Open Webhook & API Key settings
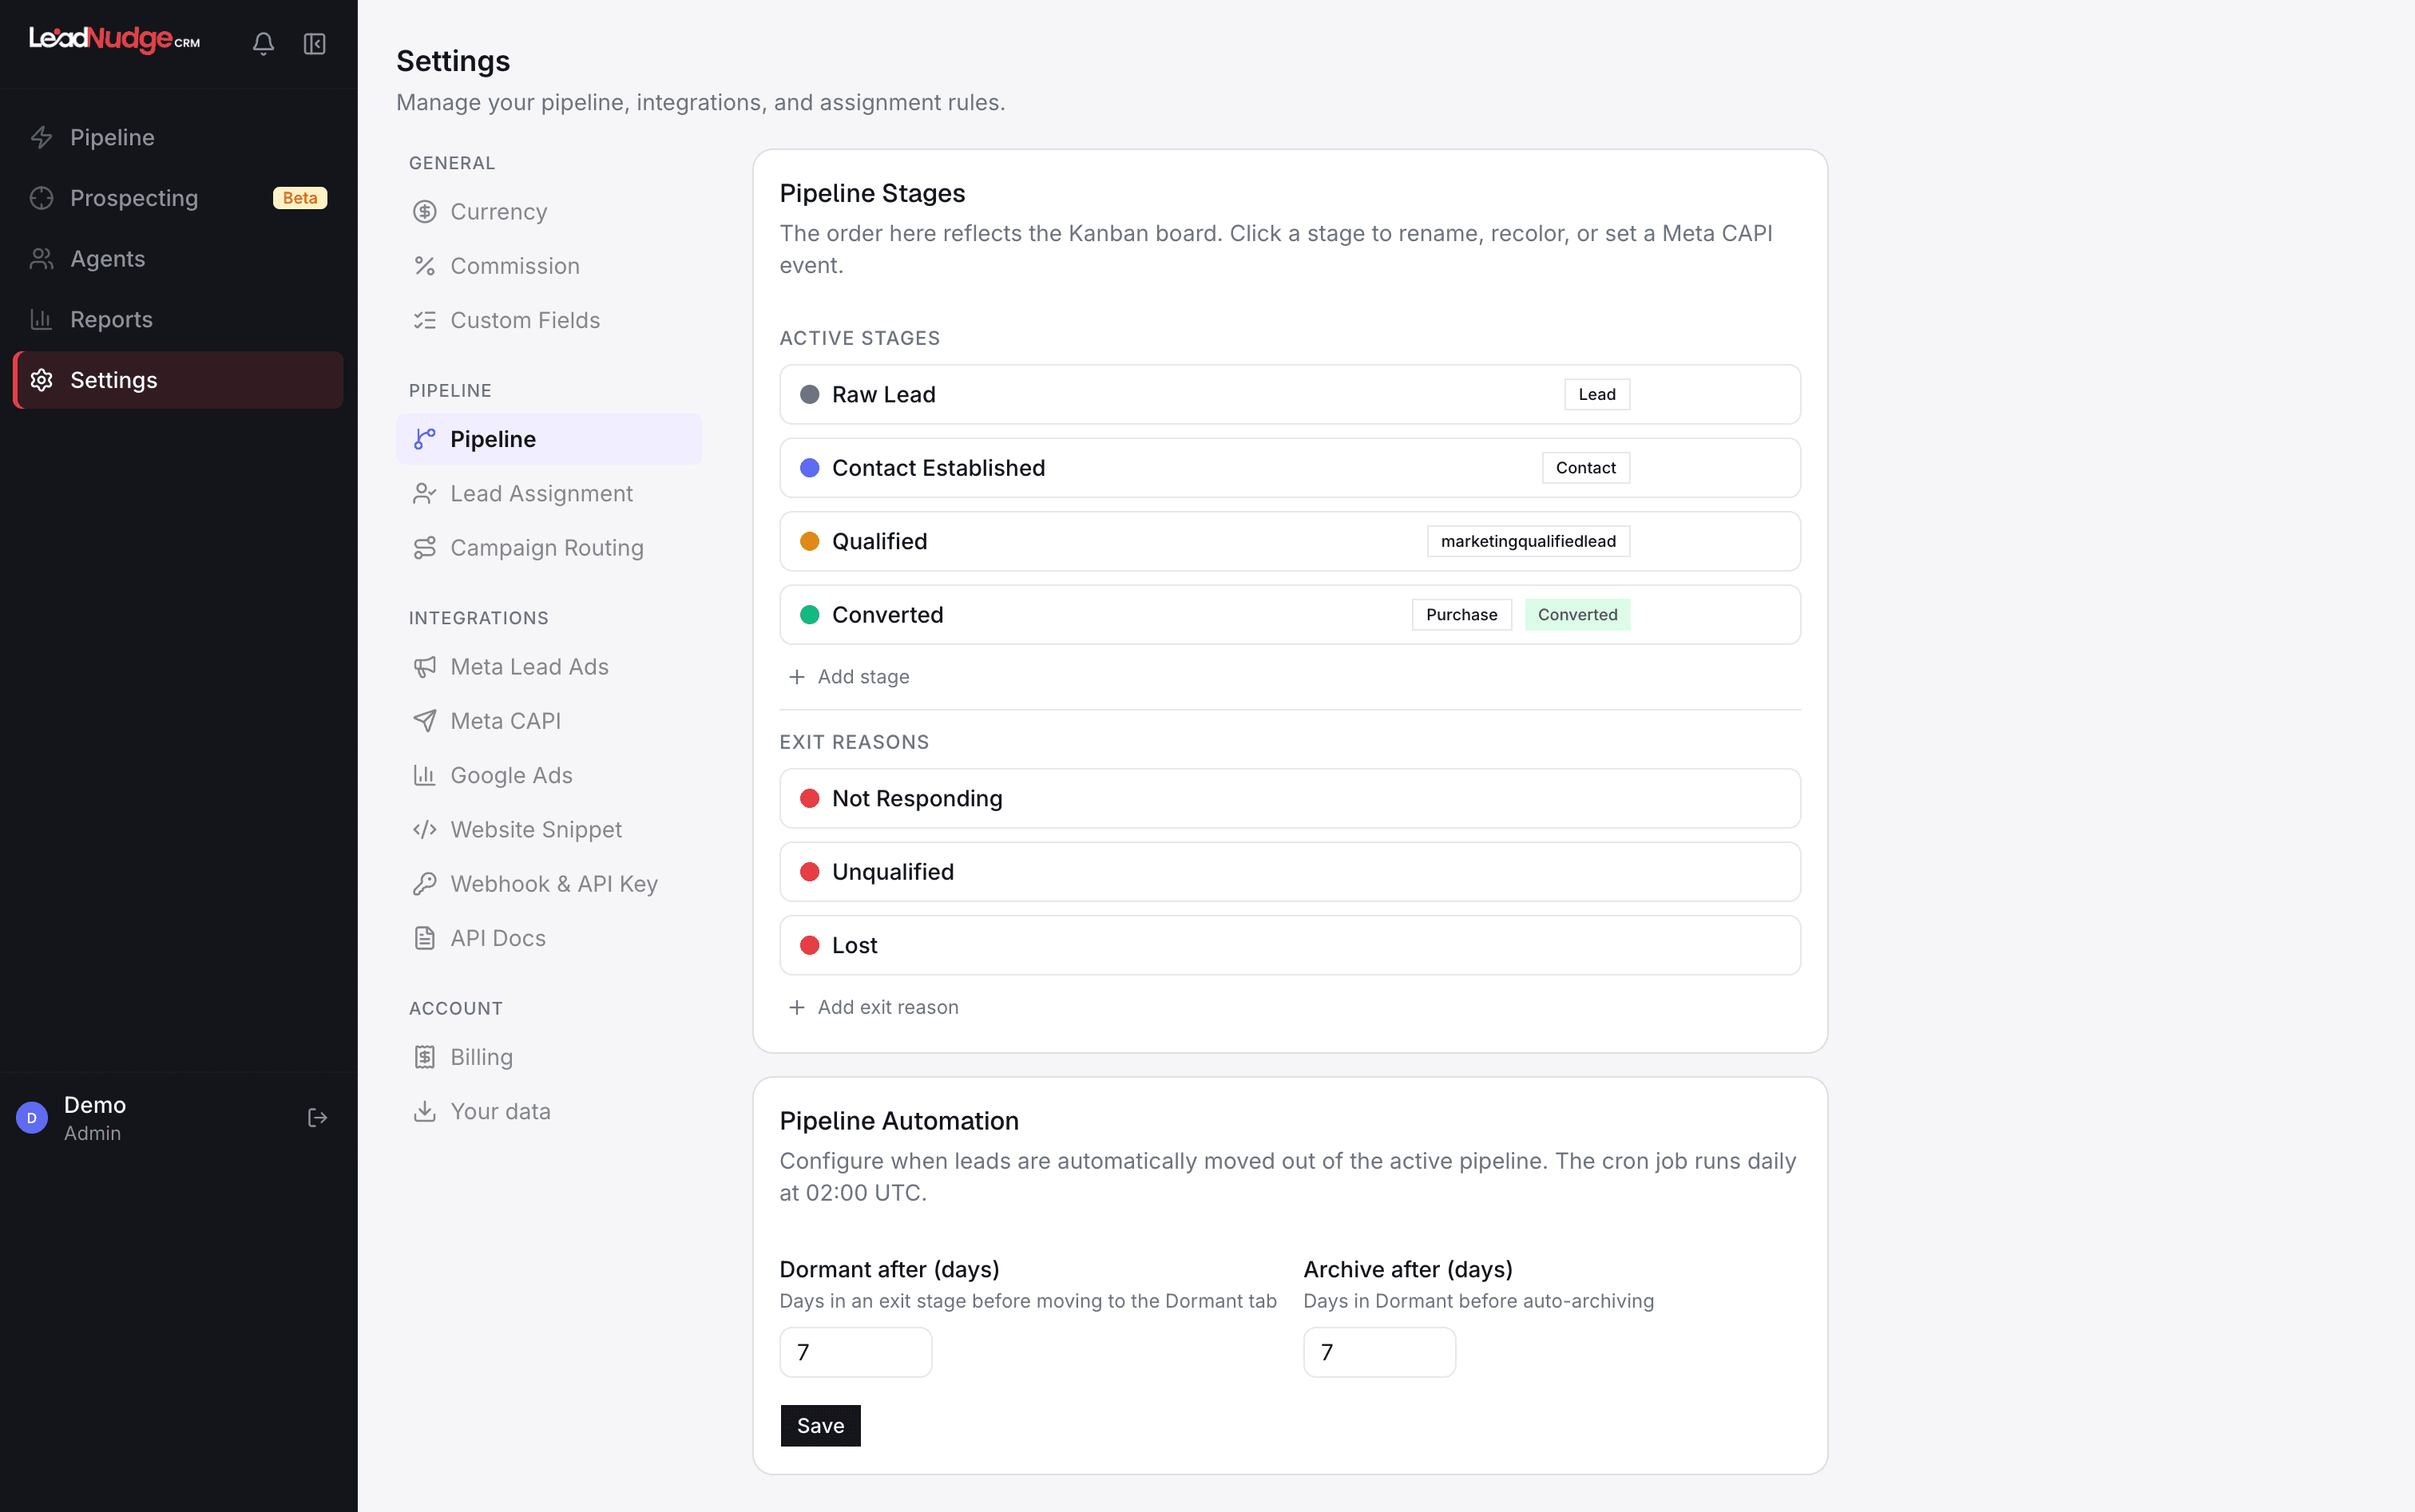Viewport: 2415px width, 1512px height. (x=549, y=884)
